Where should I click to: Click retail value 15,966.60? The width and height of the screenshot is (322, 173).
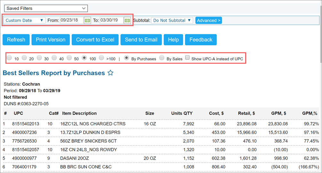coord(247,133)
